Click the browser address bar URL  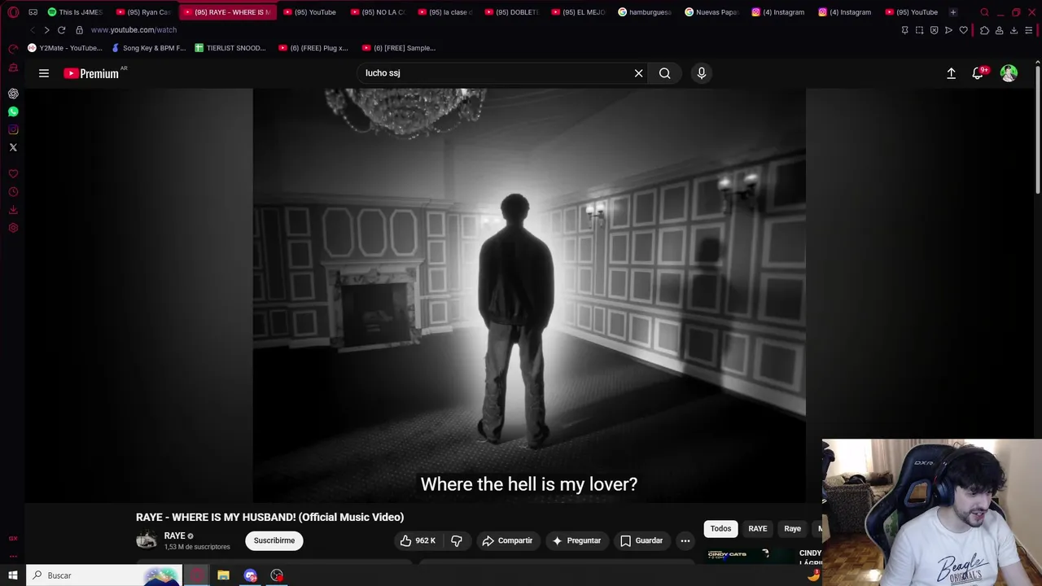[134, 30]
